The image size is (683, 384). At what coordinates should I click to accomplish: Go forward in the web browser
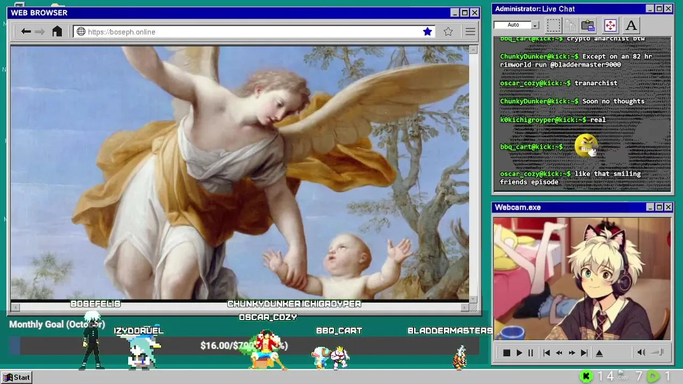(x=39, y=31)
